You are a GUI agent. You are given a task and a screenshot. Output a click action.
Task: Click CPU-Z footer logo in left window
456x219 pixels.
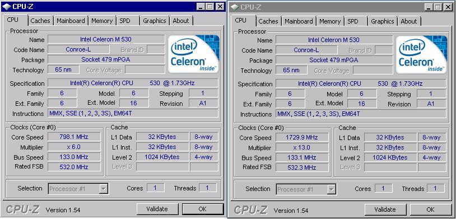click(x=22, y=209)
